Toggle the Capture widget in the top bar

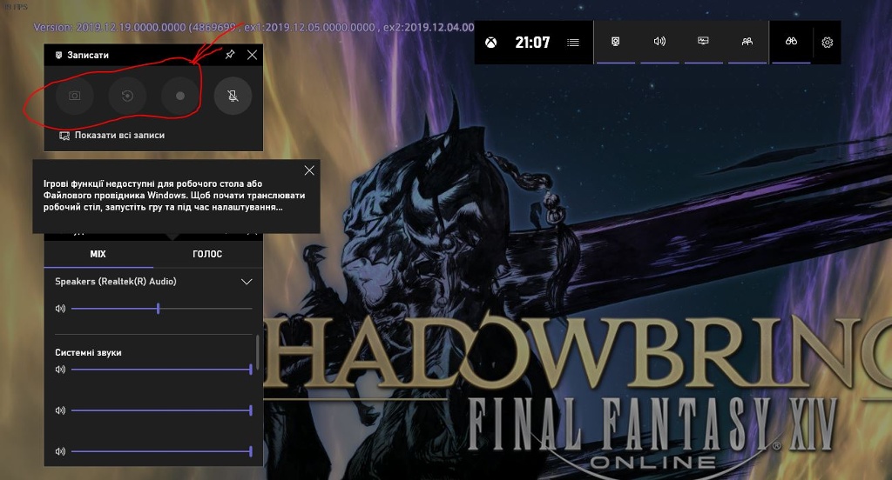coord(616,42)
